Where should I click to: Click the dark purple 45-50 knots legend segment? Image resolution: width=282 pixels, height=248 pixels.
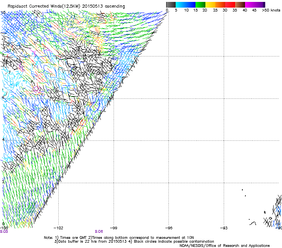[260, 5]
